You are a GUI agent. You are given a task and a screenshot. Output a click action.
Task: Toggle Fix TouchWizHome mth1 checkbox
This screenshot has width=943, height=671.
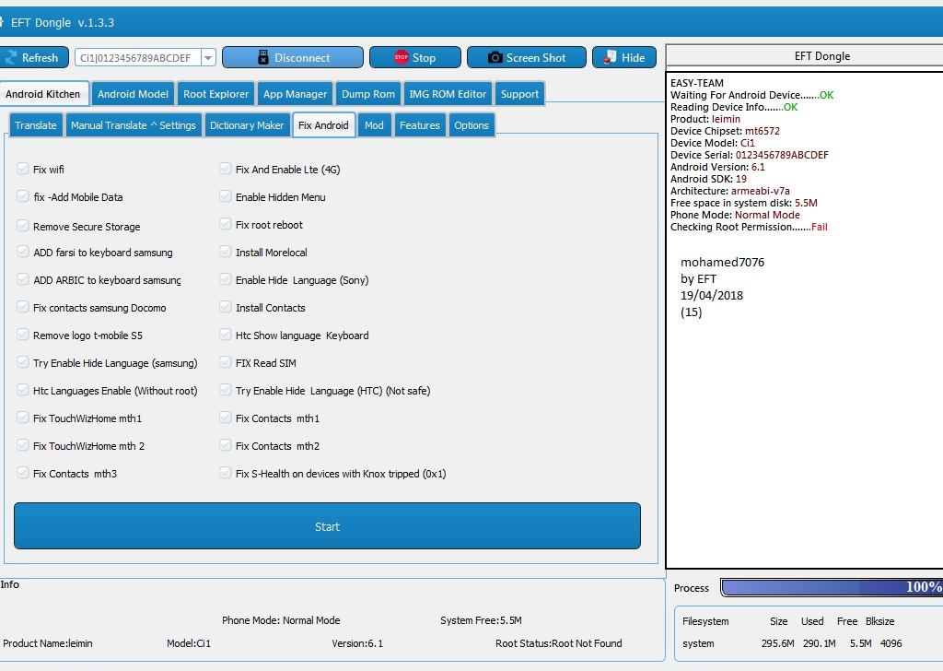(x=23, y=418)
